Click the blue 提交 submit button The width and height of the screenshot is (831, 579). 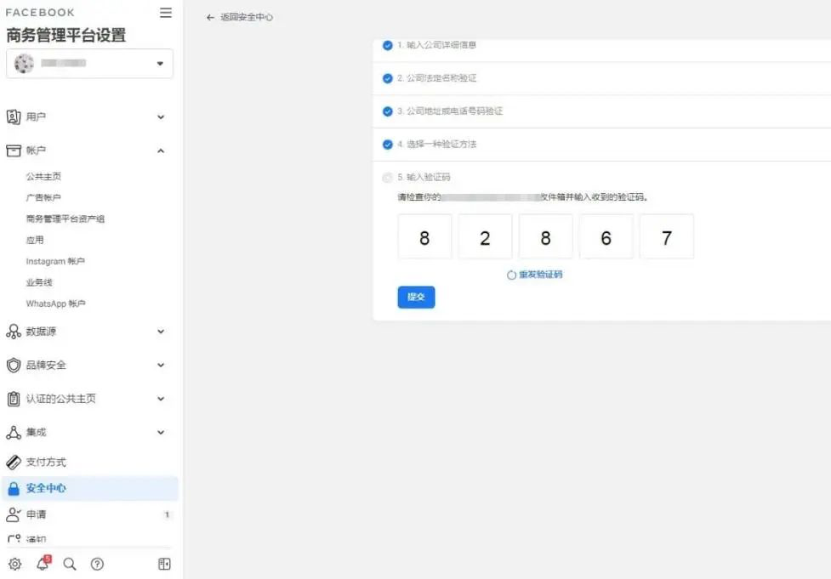(x=416, y=297)
